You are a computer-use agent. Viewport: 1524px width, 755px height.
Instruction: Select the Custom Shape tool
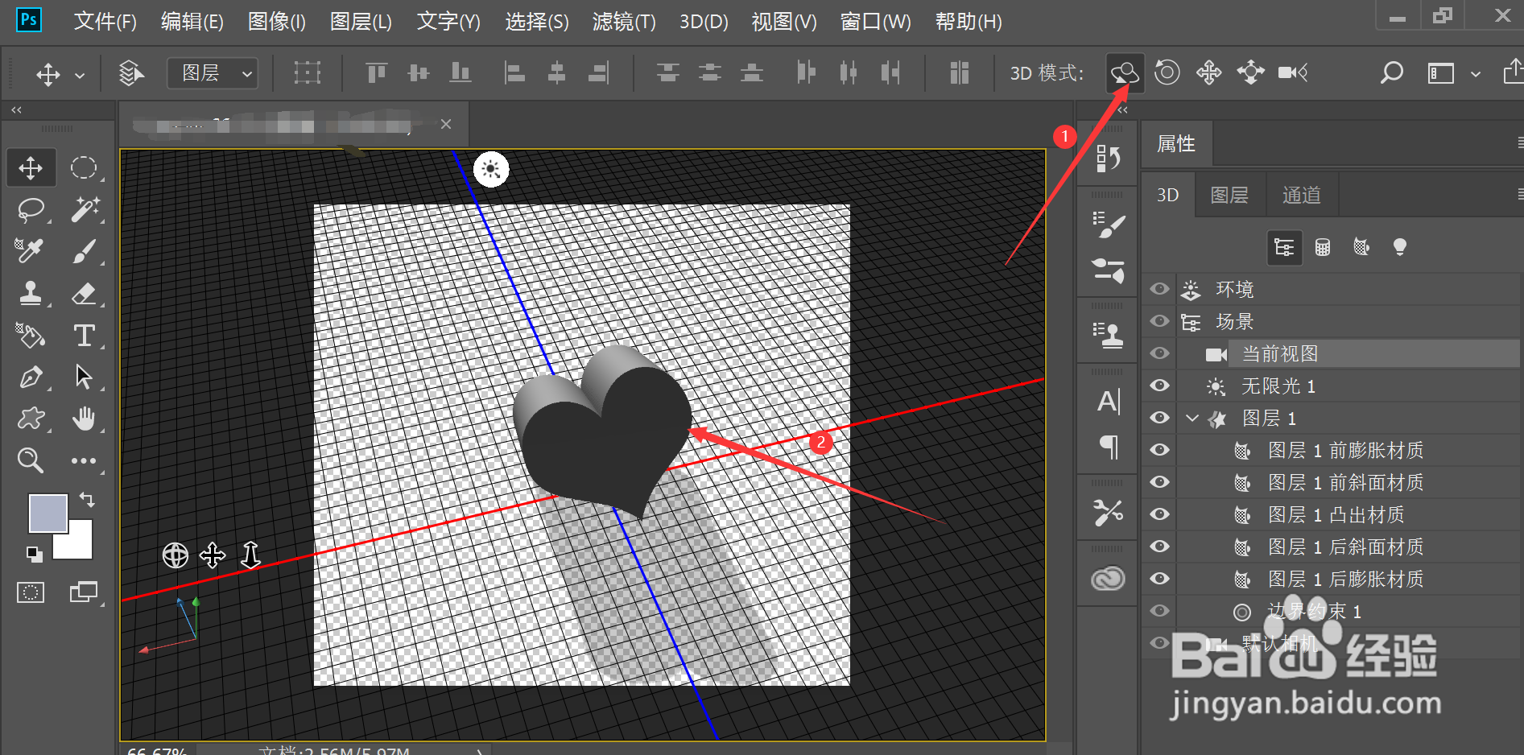click(x=31, y=419)
